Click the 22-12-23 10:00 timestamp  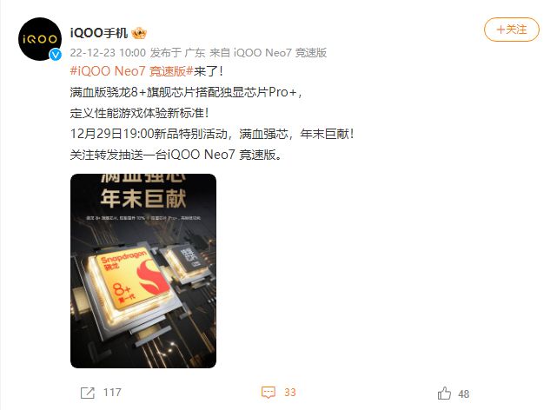tap(108, 52)
